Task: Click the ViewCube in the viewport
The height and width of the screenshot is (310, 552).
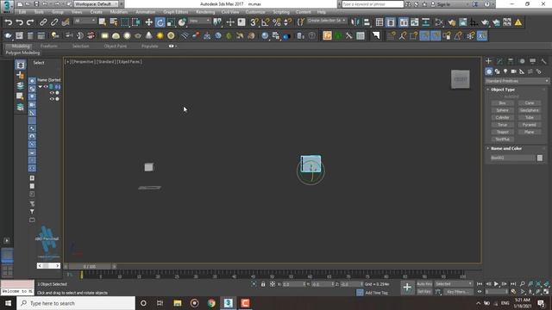Action: pyautogui.click(x=460, y=79)
